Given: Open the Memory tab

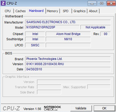Looking at the screenshot, I should click(x=52, y=11).
